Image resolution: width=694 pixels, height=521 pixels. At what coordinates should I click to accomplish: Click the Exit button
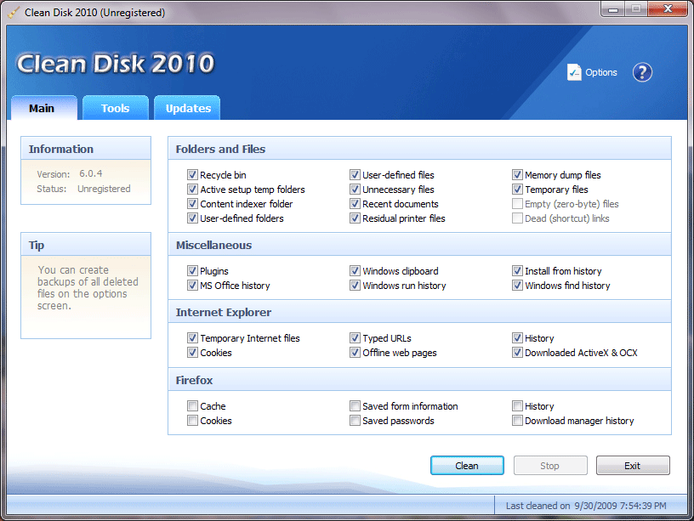[x=632, y=466]
